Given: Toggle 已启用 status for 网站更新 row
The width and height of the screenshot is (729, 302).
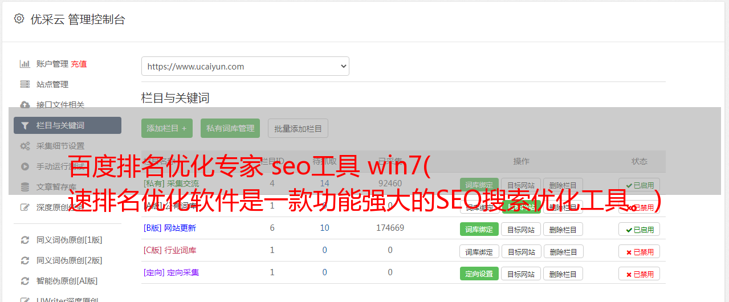Looking at the screenshot, I should pos(640,229).
